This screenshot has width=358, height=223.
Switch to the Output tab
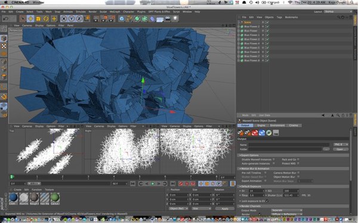pos(245,125)
